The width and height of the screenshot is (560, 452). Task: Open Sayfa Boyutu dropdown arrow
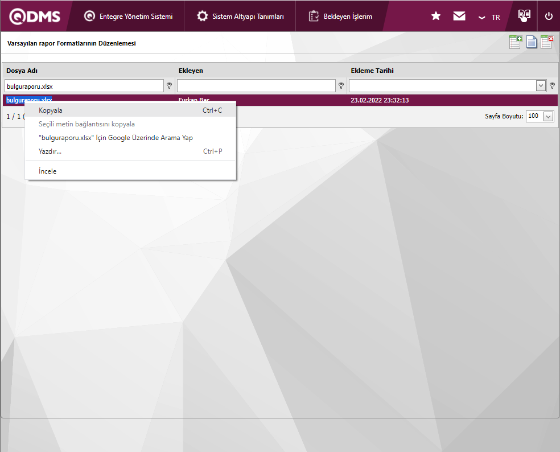pyautogui.click(x=548, y=117)
